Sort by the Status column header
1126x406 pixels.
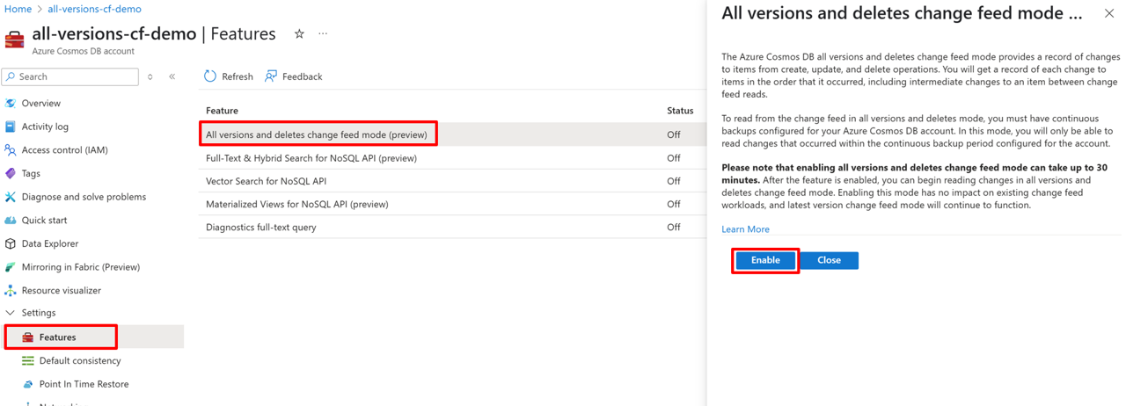click(x=680, y=111)
